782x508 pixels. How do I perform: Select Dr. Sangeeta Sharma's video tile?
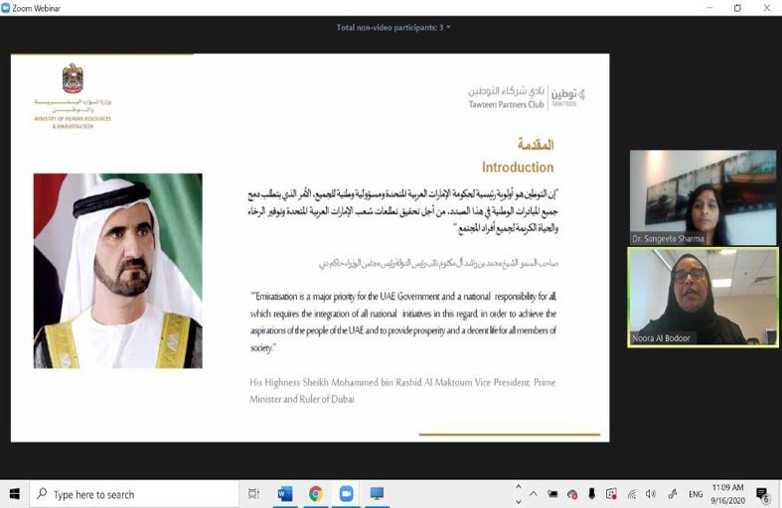tap(703, 197)
